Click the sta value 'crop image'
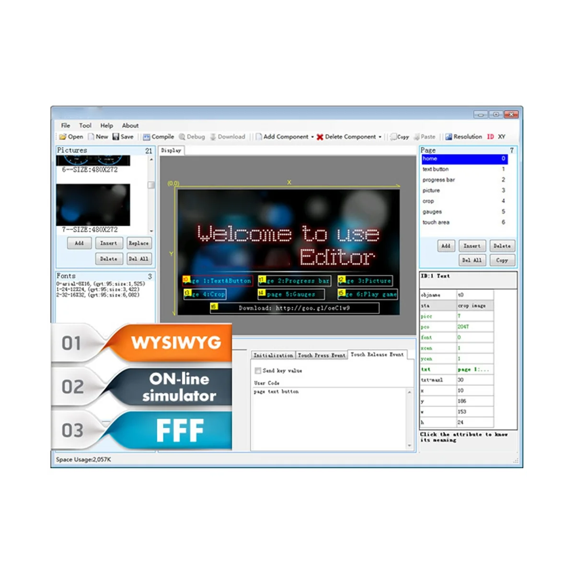 (475, 306)
